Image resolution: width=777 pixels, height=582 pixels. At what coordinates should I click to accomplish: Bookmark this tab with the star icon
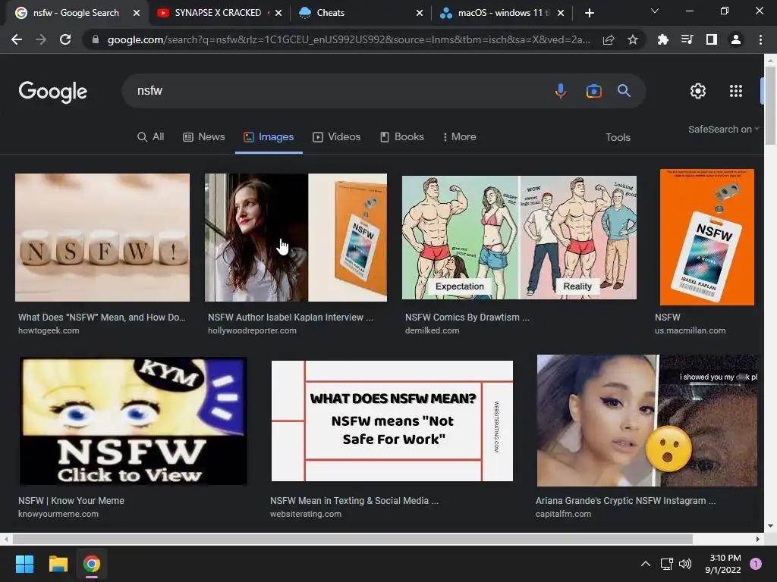tap(633, 39)
